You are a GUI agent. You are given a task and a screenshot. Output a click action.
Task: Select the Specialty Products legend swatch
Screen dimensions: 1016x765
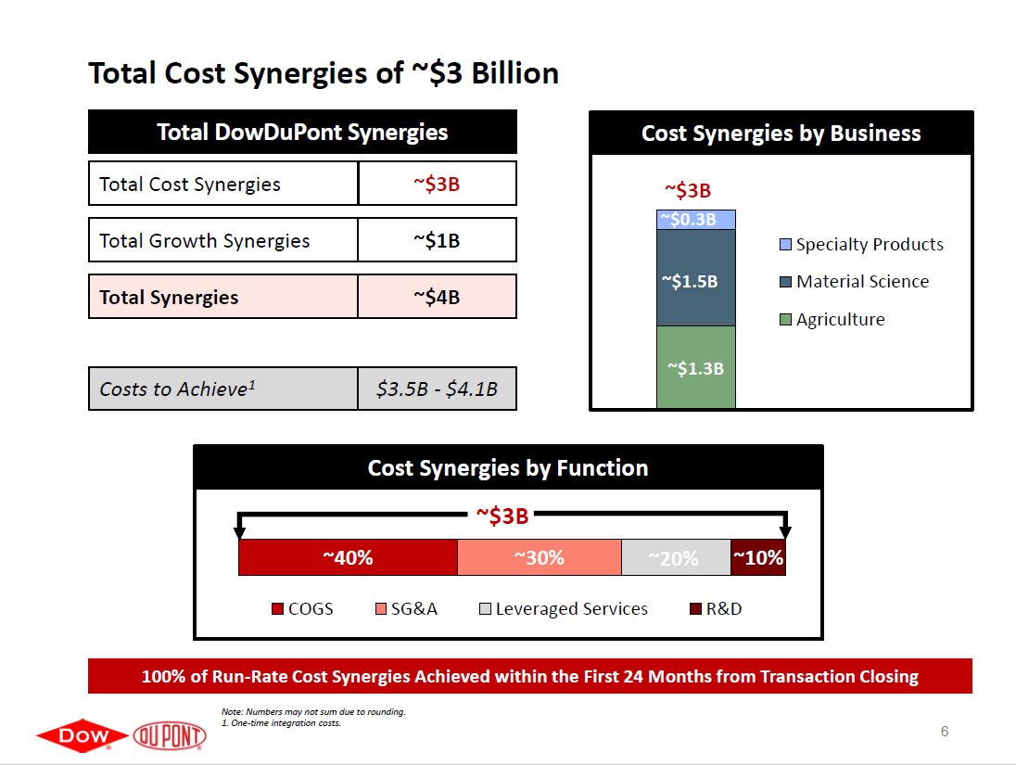click(x=785, y=245)
